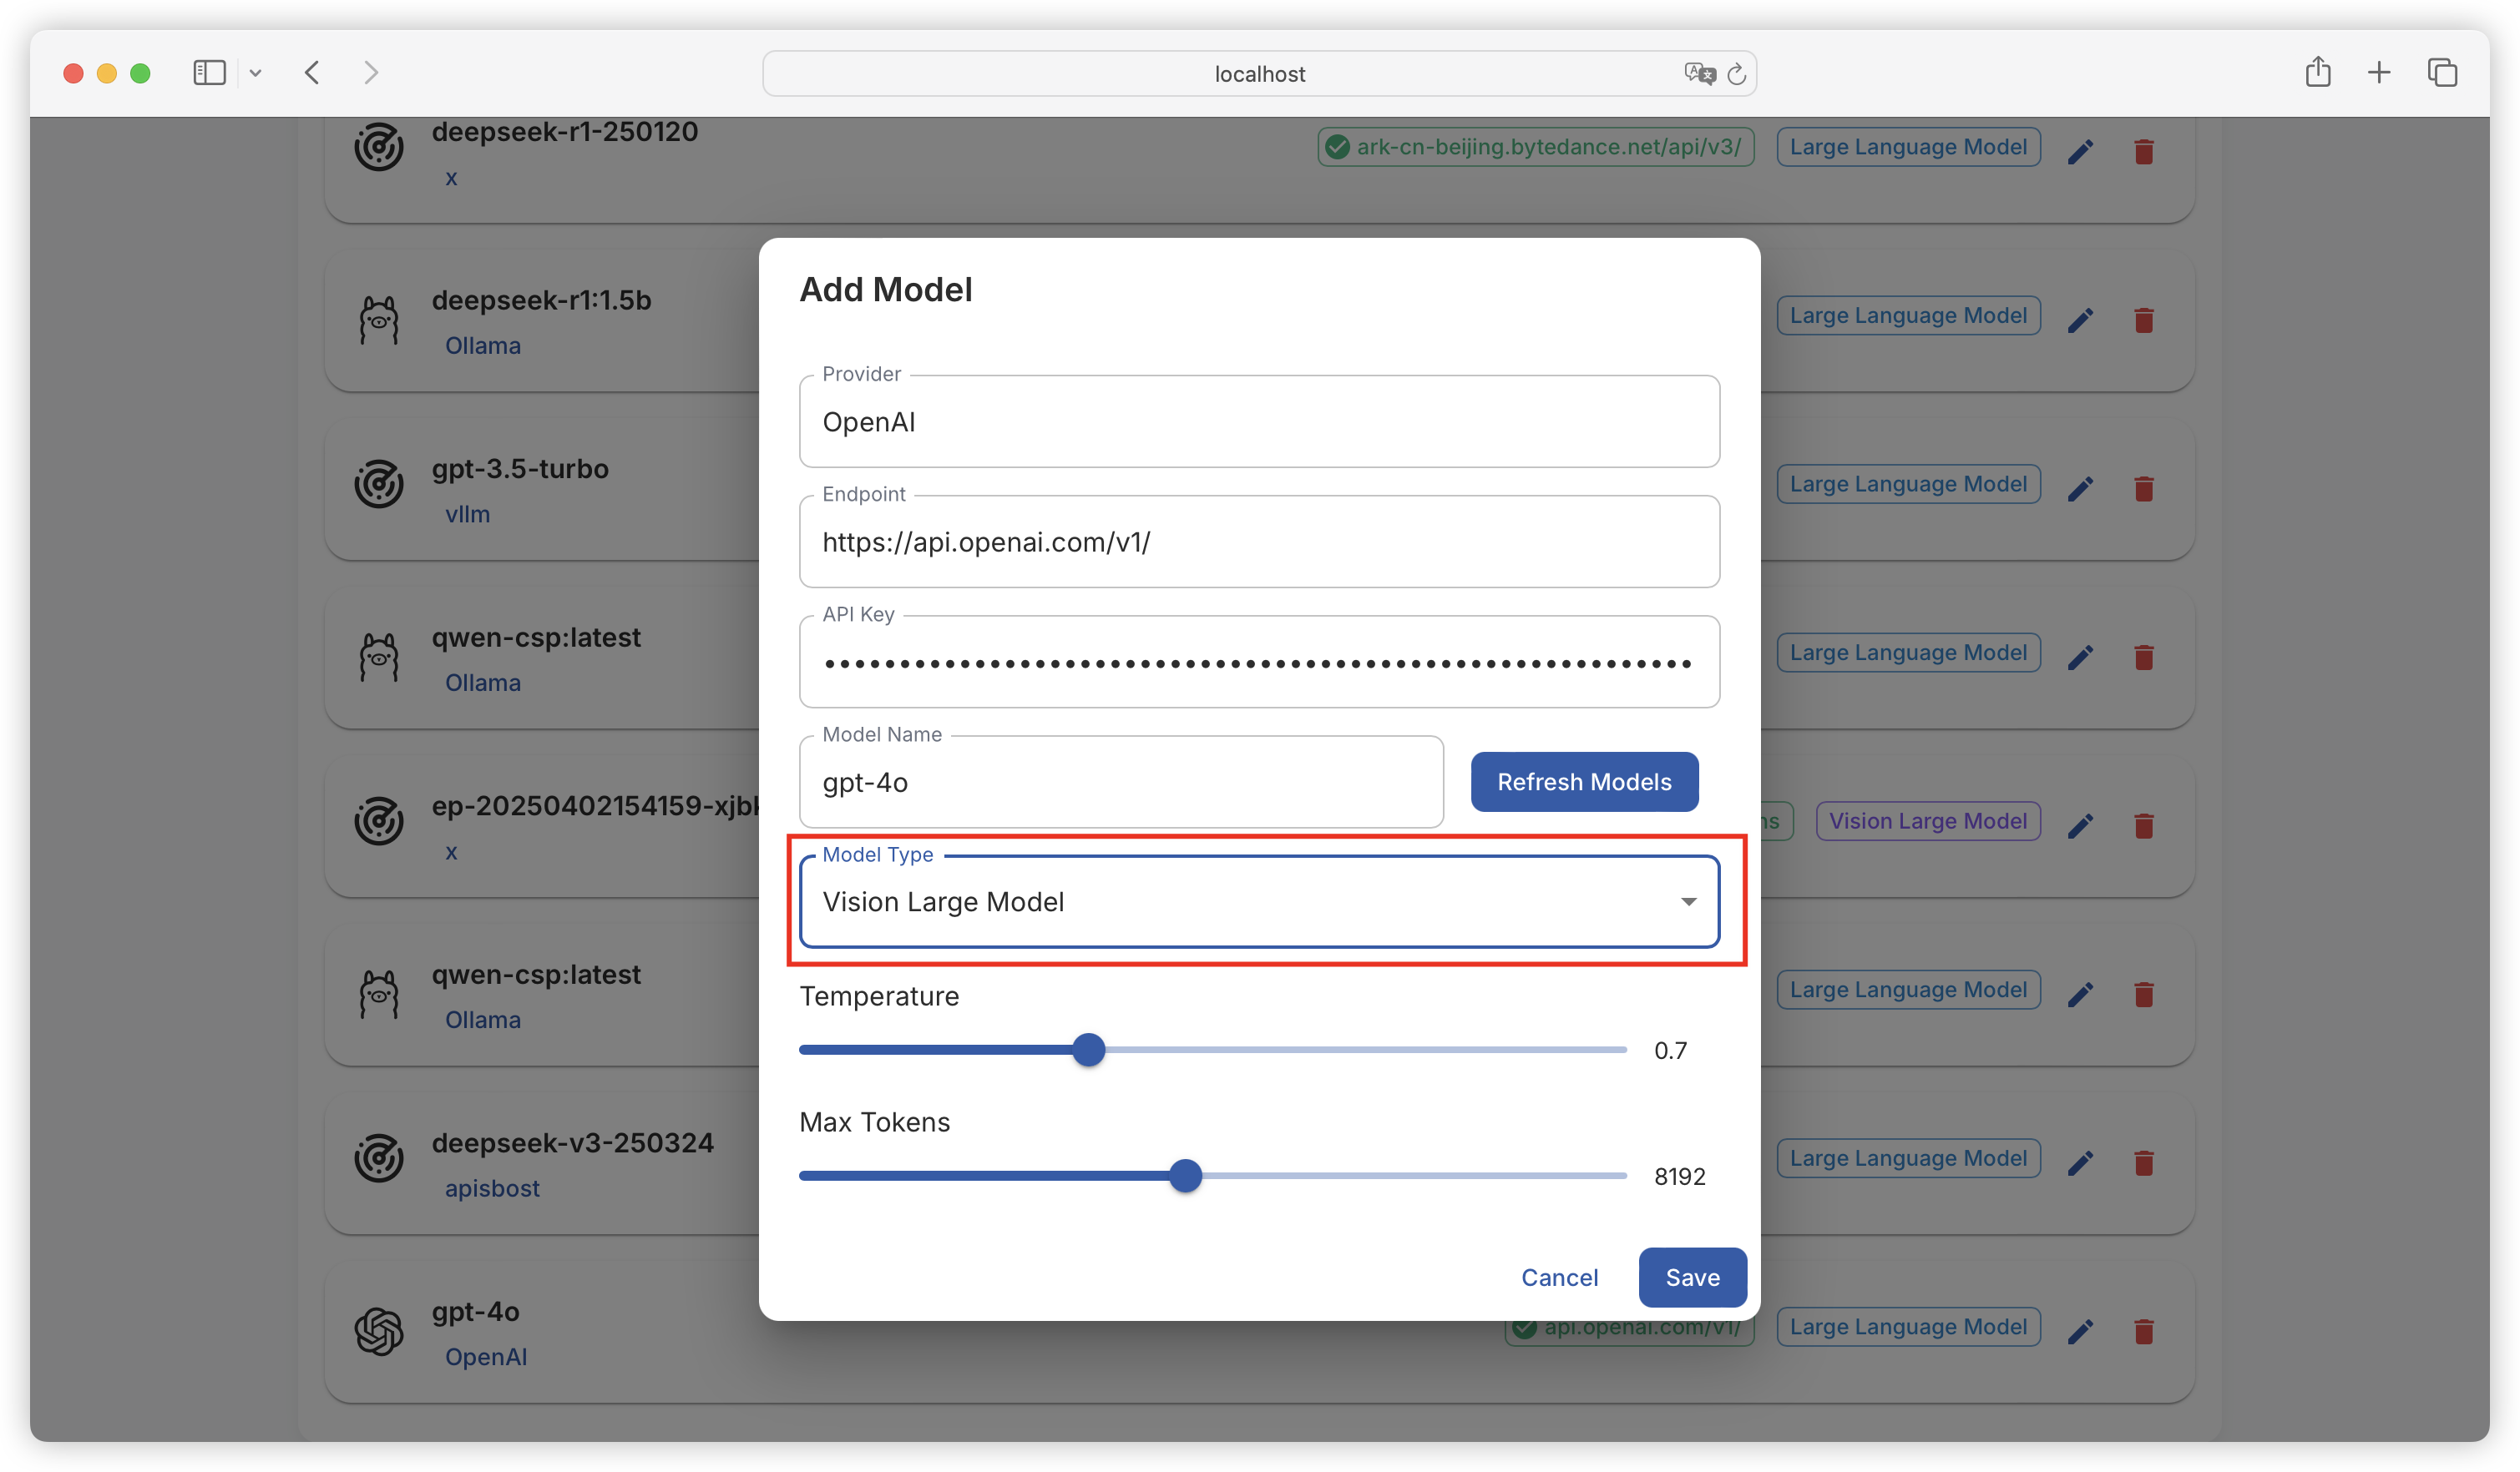The height and width of the screenshot is (1472, 2520).
Task: Cancel the Add Model dialog
Action: 1559,1277
